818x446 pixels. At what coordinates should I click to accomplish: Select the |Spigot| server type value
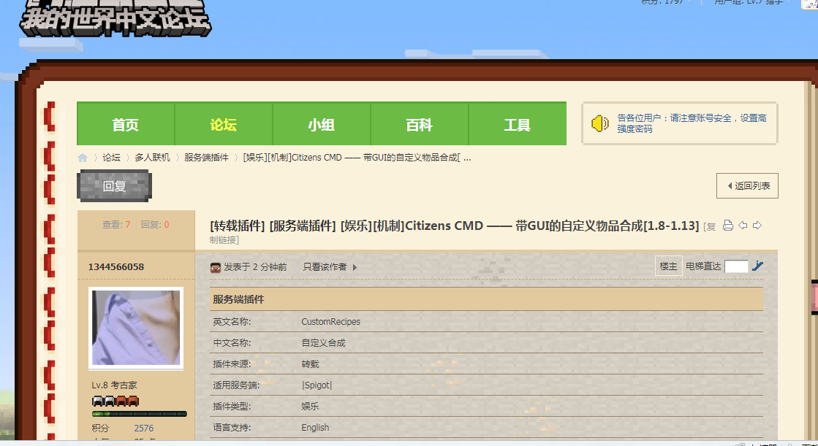(x=317, y=385)
